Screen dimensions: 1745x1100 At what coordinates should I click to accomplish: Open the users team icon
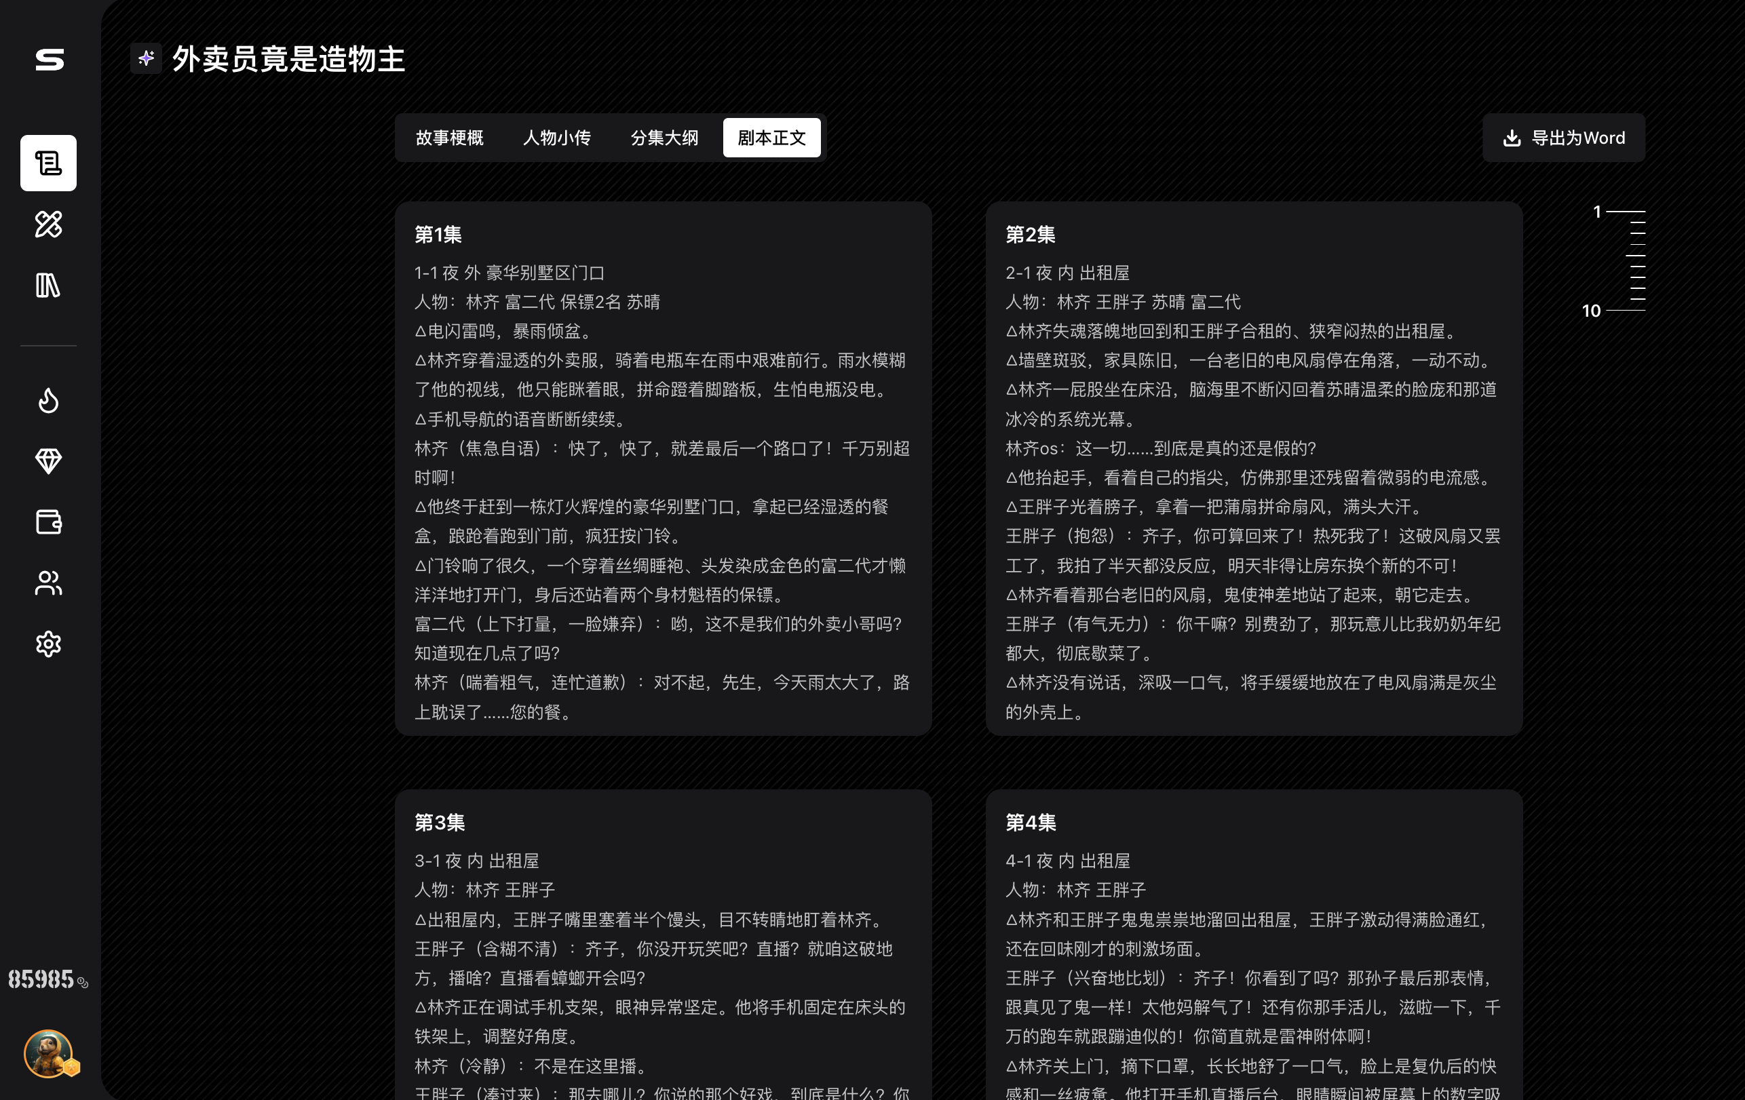point(49,583)
